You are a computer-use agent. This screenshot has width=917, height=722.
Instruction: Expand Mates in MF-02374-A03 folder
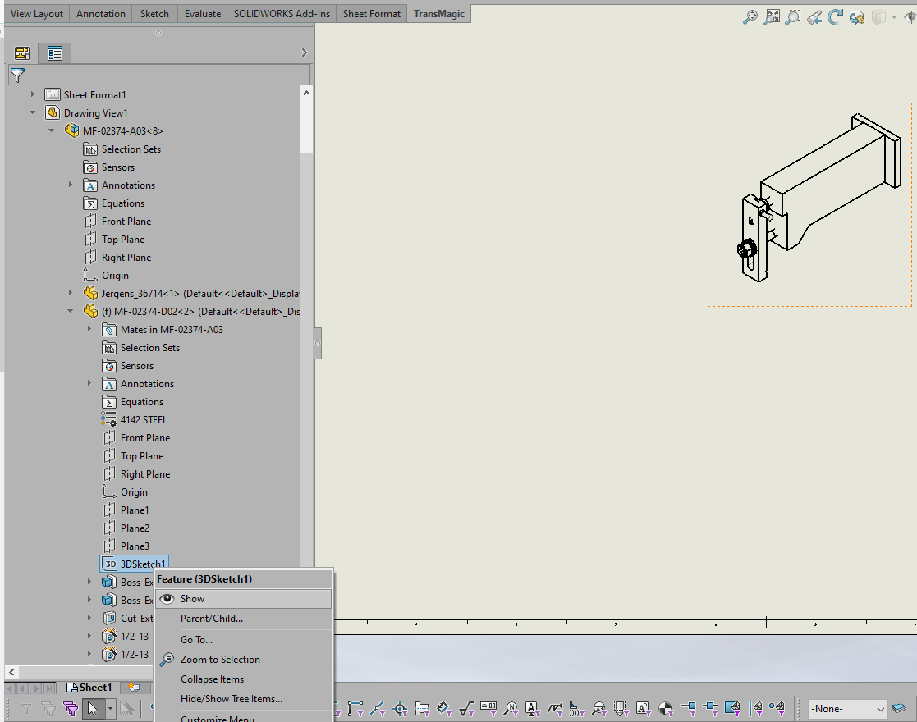point(89,329)
